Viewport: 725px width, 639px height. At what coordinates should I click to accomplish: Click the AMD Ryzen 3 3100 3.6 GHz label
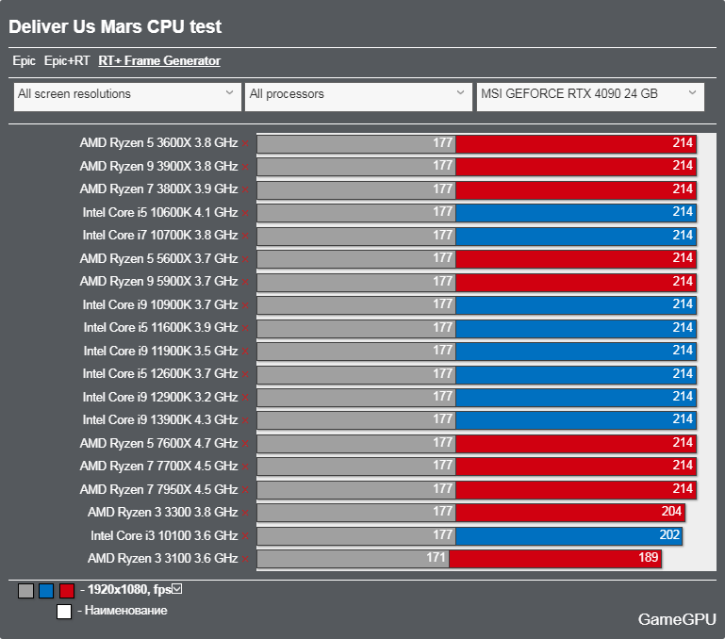pos(163,559)
